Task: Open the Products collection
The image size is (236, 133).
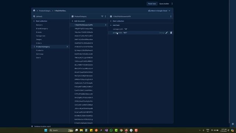Action: 40,50
